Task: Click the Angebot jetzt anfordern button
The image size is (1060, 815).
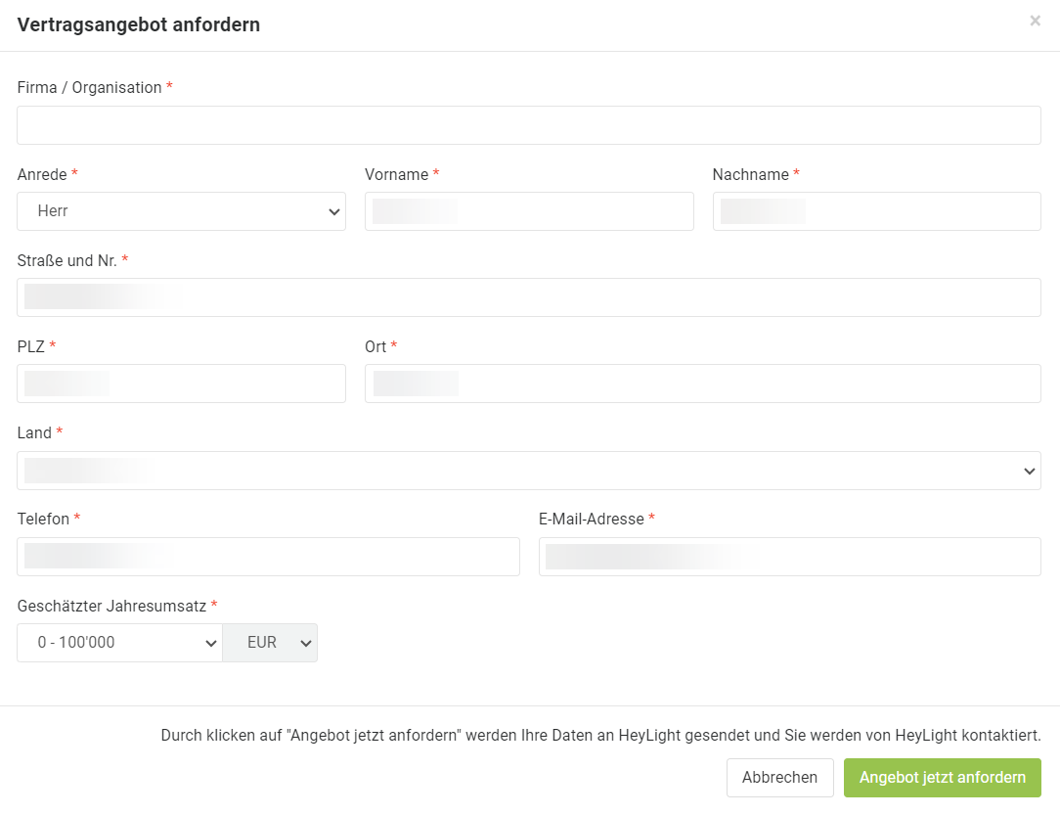Action: (943, 778)
